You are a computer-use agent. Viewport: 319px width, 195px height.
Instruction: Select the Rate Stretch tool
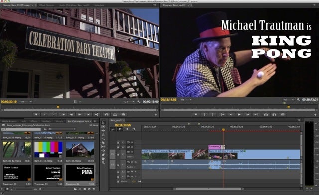click(103, 139)
